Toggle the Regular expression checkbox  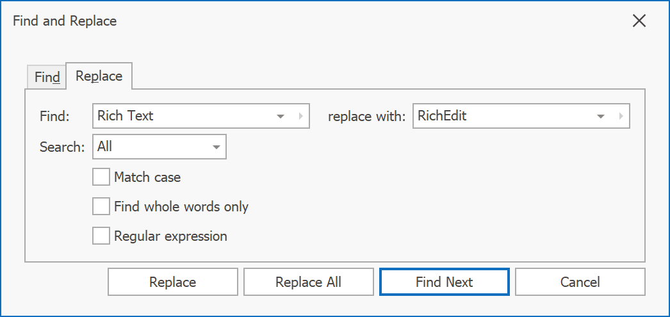[101, 236]
